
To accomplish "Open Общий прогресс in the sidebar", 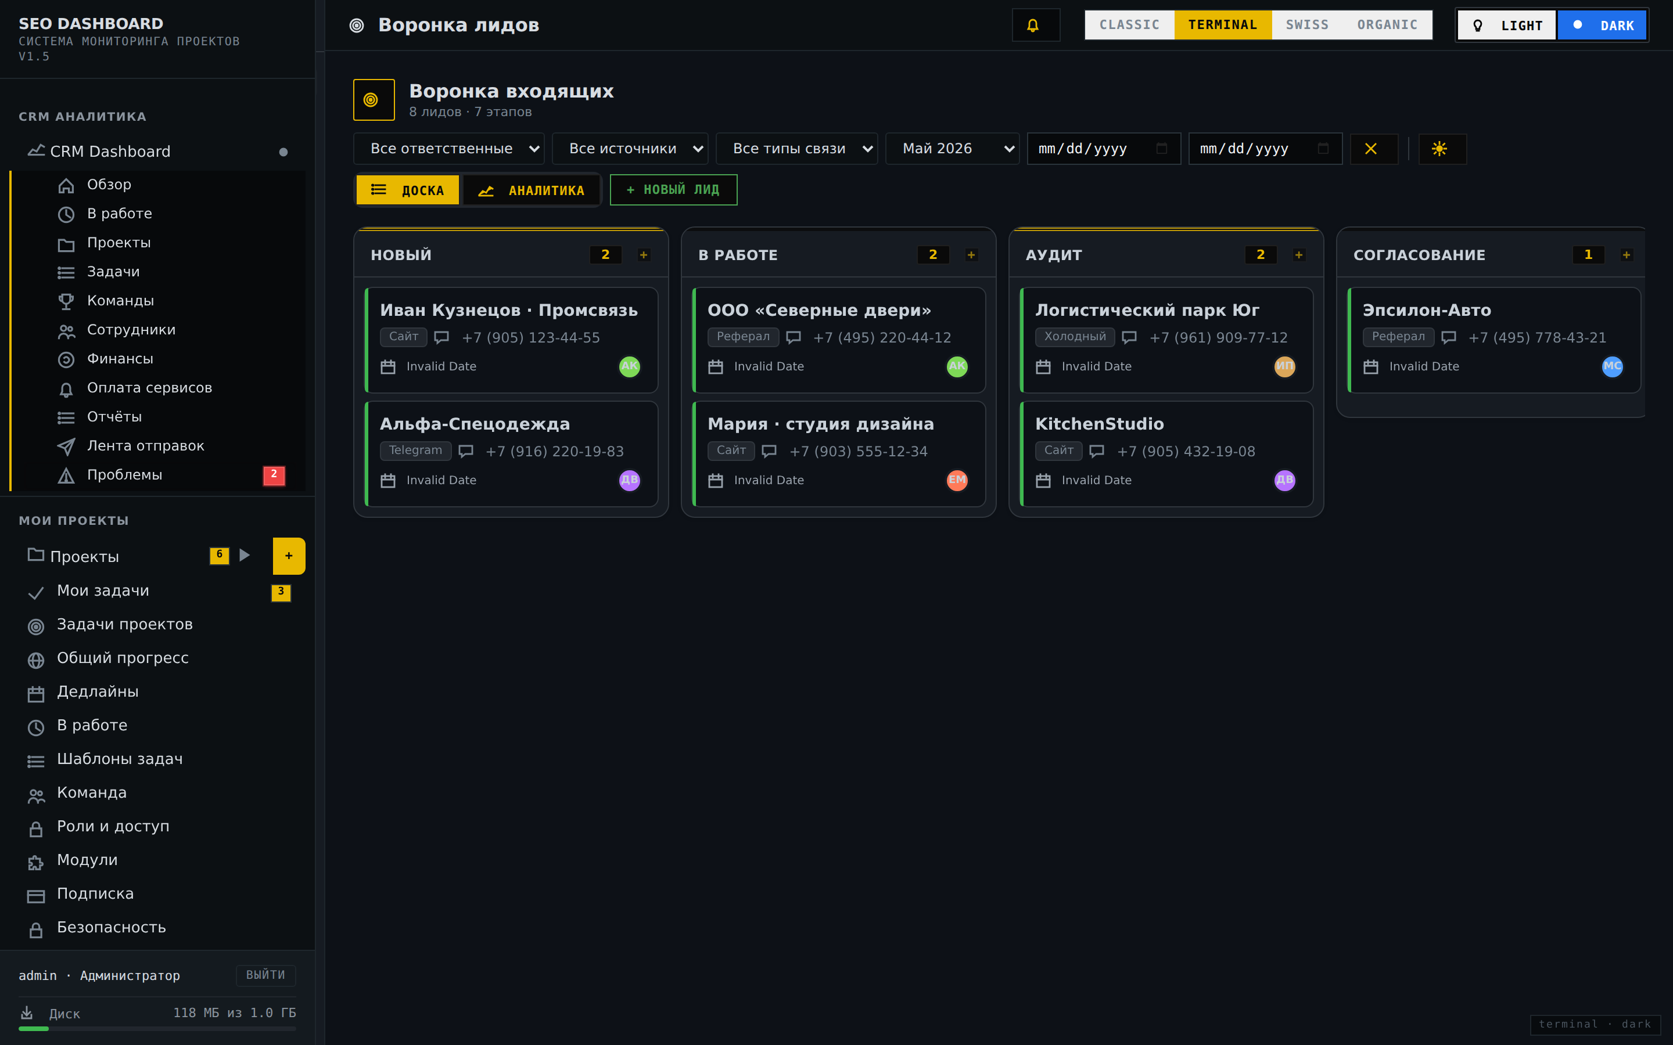I will point(157,659).
